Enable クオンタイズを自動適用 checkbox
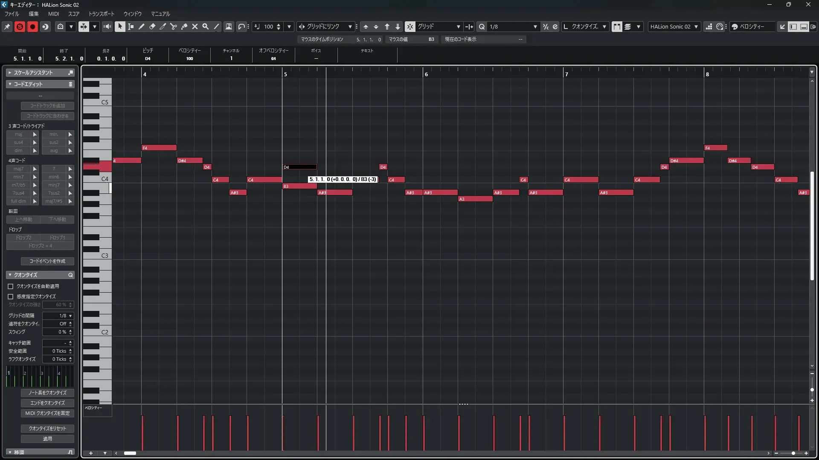 coord(11,286)
